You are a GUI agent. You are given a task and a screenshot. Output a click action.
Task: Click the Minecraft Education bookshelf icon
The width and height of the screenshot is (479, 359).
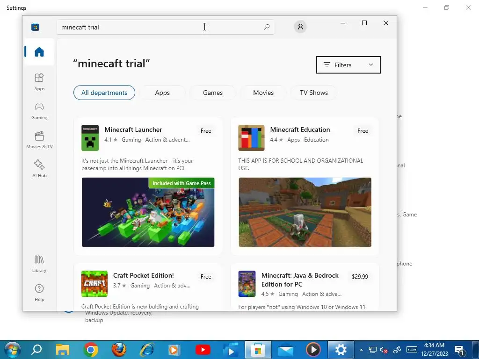coord(251,138)
